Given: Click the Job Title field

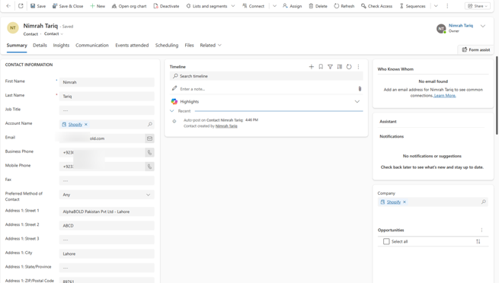Looking at the screenshot, I should click(x=107, y=110).
